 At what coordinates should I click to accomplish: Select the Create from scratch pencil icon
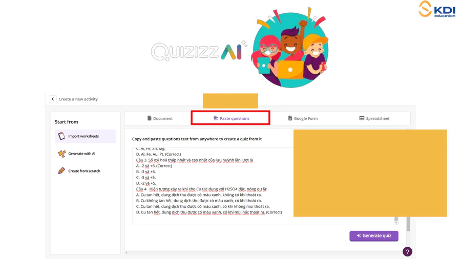pyautogui.click(x=61, y=170)
